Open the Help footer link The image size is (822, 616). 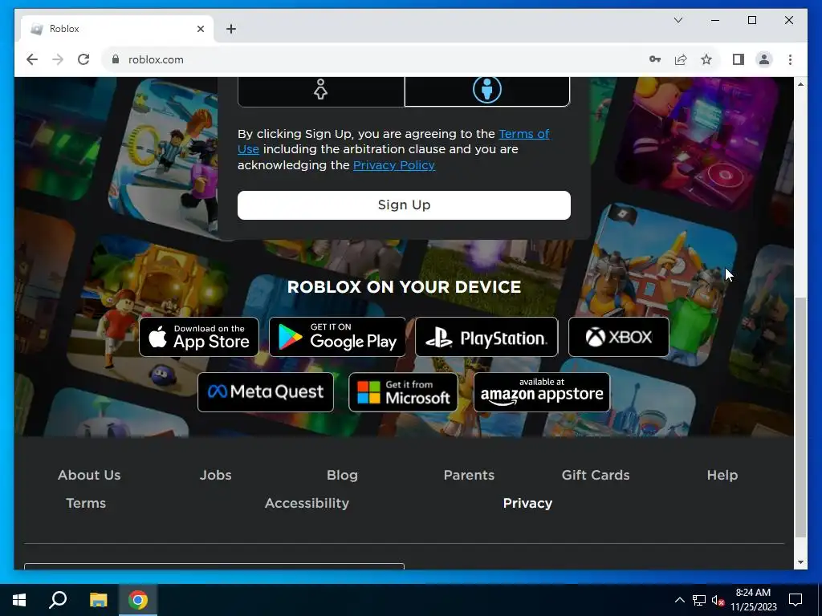pos(722,475)
